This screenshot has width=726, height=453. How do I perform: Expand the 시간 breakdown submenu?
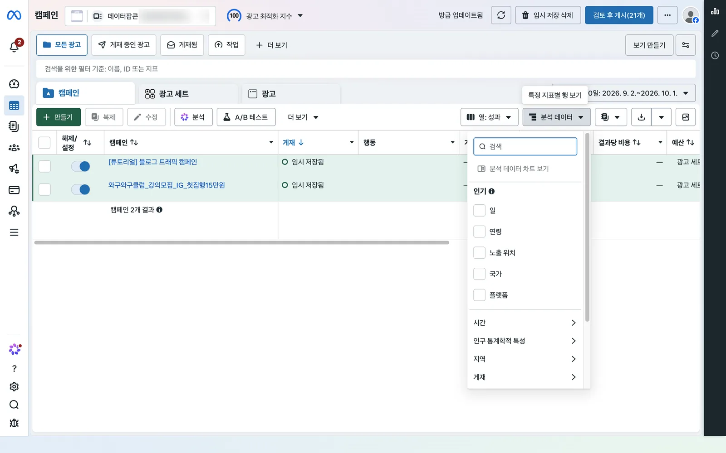(525, 323)
